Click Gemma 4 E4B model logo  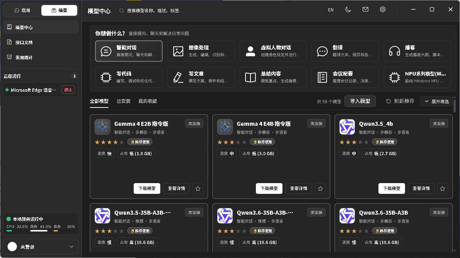point(225,127)
